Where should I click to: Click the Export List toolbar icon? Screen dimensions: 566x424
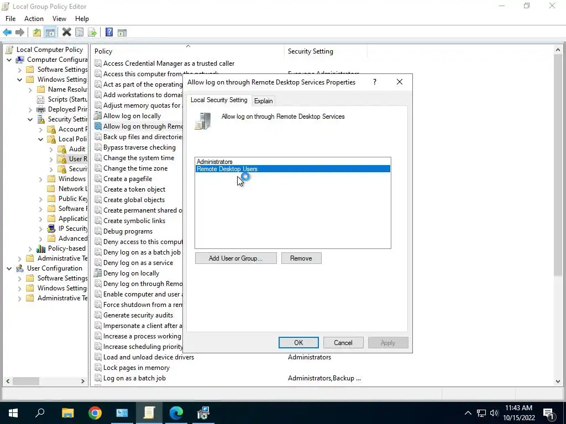pyautogui.click(x=92, y=33)
